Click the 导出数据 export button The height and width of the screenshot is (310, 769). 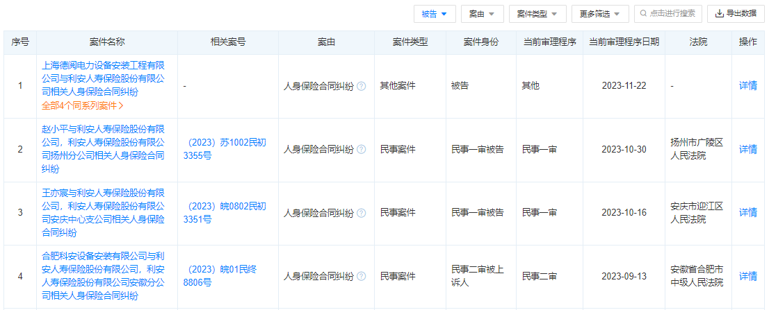point(736,14)
